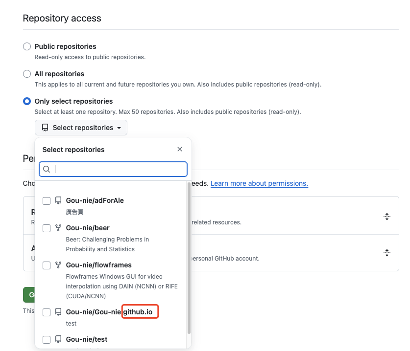The height and width of the screenshot is (351, 410).
Task: Click the Beer: Challenging Problems description text
Action: pos(107,244)
